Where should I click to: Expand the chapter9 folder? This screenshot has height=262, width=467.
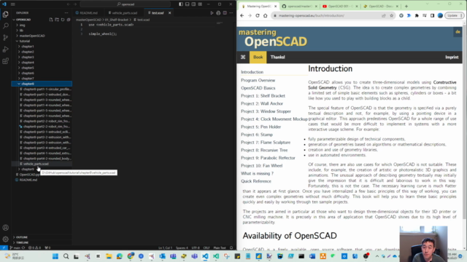point(28,169)
